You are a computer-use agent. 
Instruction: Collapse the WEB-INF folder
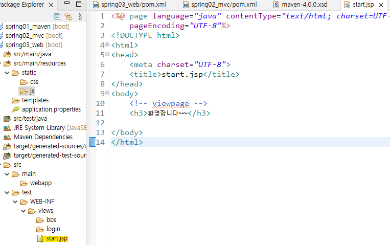coord(15,202)
